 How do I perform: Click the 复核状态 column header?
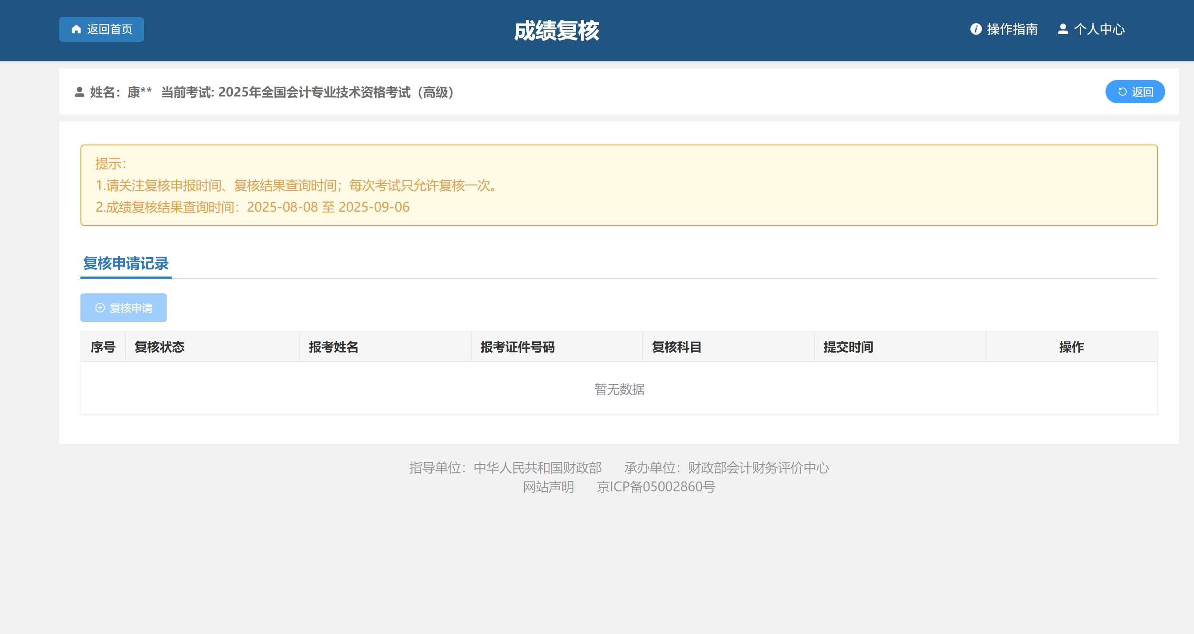tap(212, 347)
